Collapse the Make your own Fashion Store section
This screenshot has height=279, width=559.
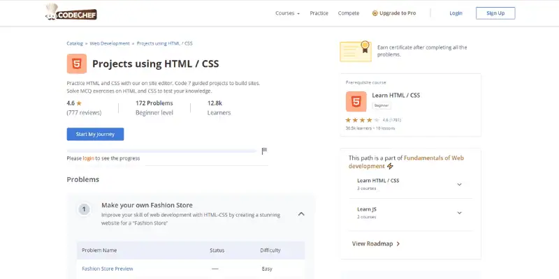(x=301, y=214)
